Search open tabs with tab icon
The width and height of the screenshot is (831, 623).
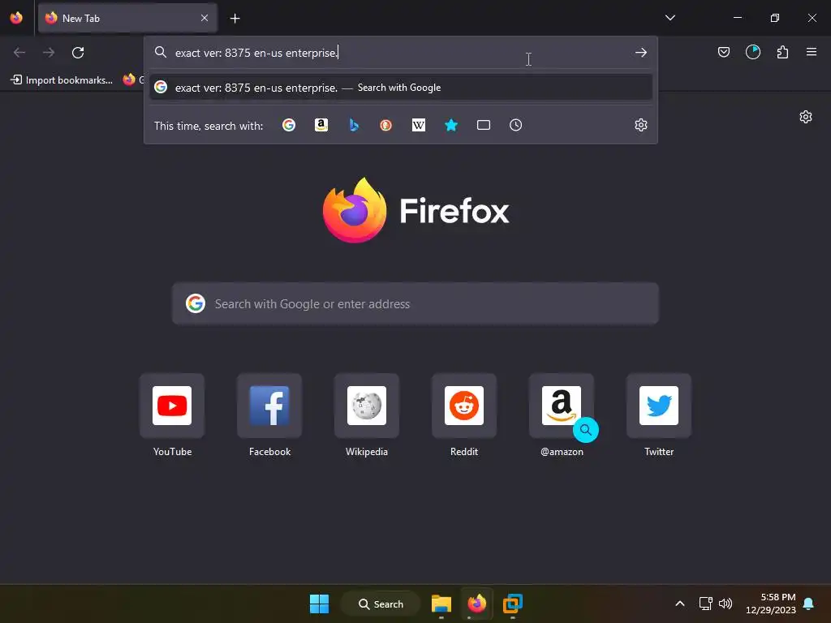(484, 125)
